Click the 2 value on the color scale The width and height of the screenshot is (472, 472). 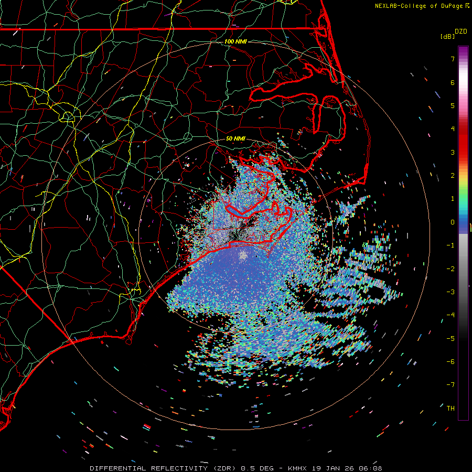(453, 176)
